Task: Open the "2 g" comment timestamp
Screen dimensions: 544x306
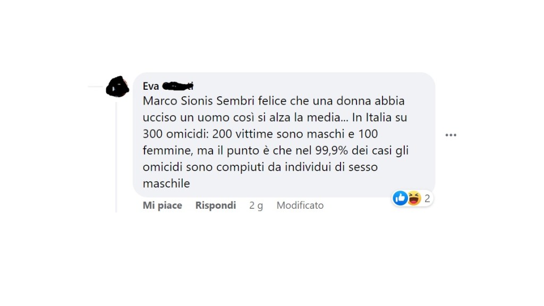Action: click(x=256, y=206)
